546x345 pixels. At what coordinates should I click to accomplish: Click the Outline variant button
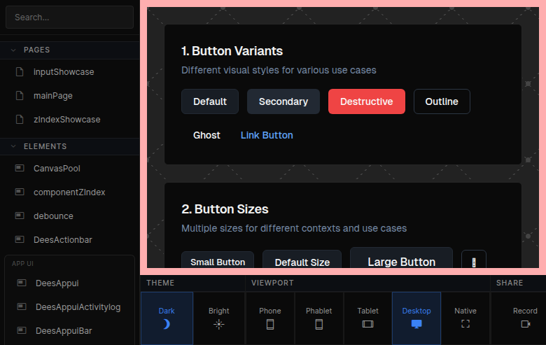[x=442, y=101]
